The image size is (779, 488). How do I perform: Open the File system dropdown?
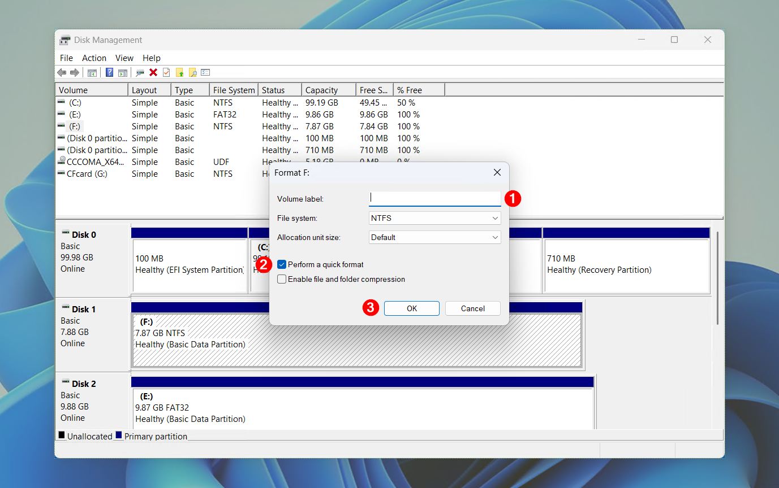click(434, 218)
